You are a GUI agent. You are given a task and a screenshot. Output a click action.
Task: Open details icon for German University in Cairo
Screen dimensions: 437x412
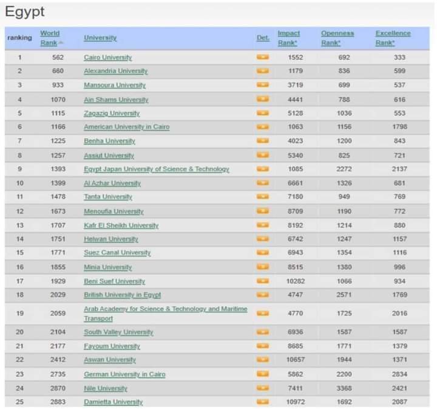coord(263,374)
